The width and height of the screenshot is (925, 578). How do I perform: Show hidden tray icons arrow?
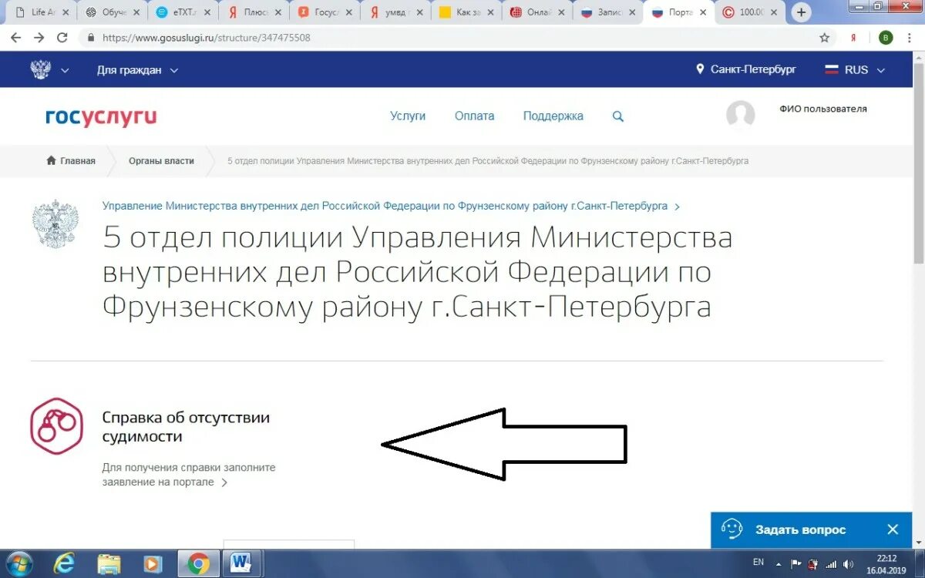[779, 564]
